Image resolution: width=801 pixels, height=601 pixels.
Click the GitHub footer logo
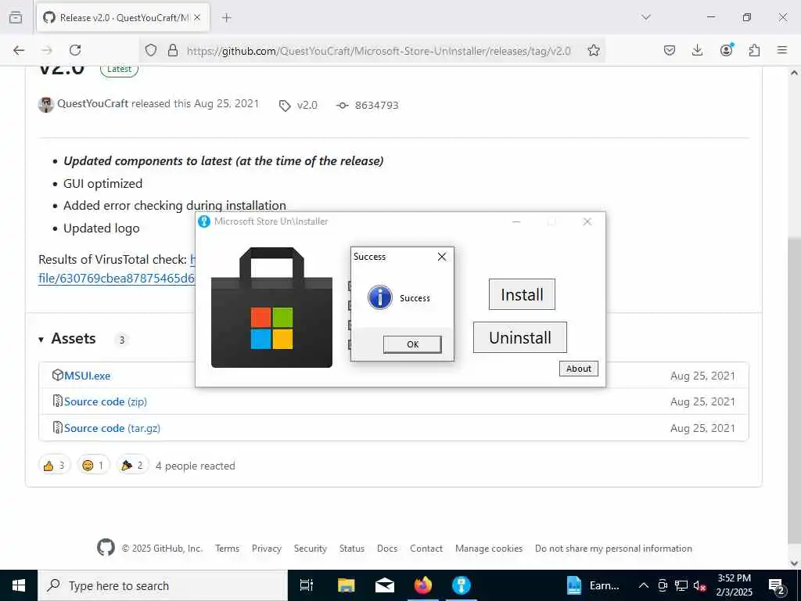click(106, 548)
